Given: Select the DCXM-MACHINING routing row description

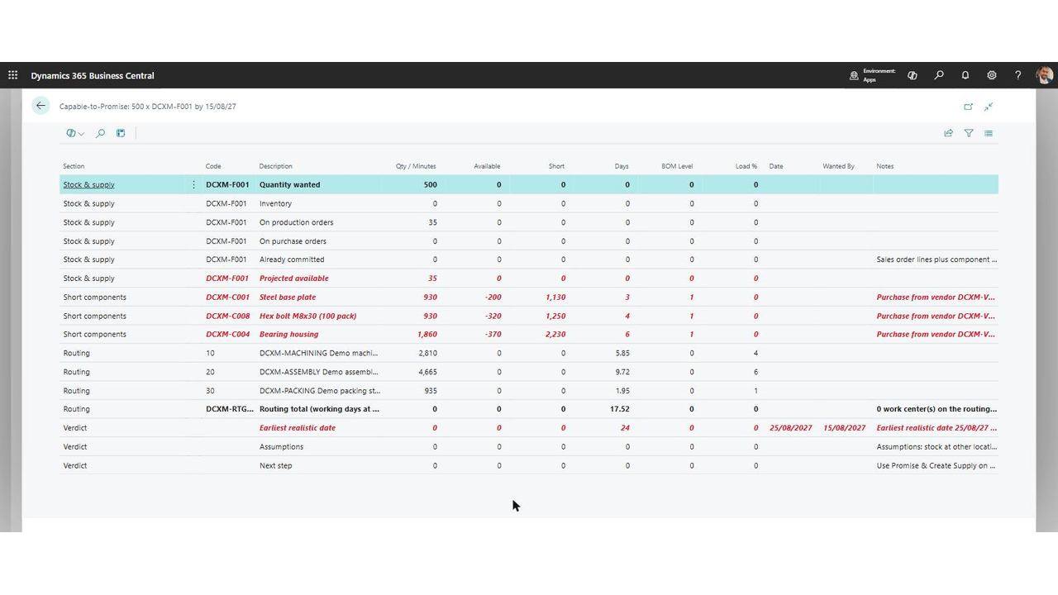Looking at the screenshot, I should [x=318, y=353].
